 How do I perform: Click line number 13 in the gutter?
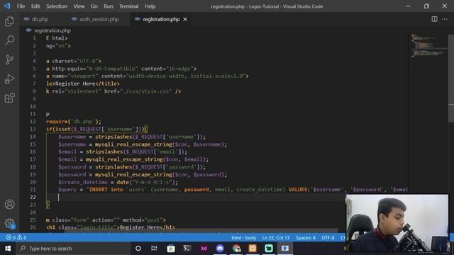(33, 129)
